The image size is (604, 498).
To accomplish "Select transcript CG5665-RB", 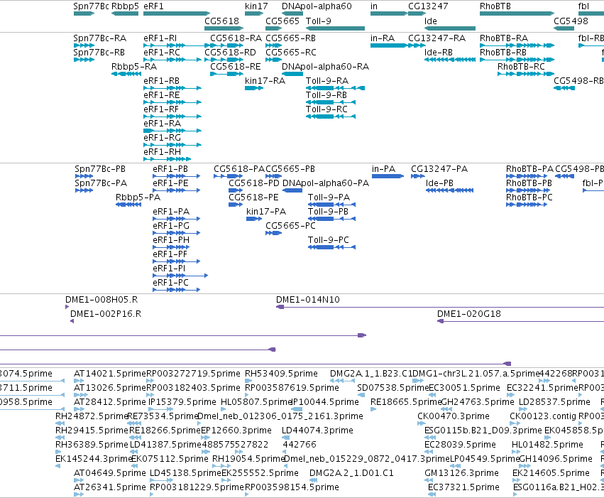I will [x=290, y=38].
